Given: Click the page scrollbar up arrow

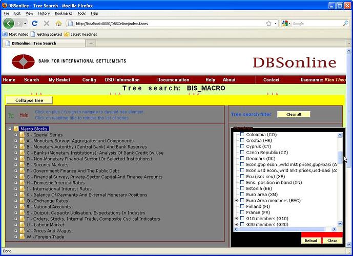Looking at the screenshot, I should coord(349,51).
